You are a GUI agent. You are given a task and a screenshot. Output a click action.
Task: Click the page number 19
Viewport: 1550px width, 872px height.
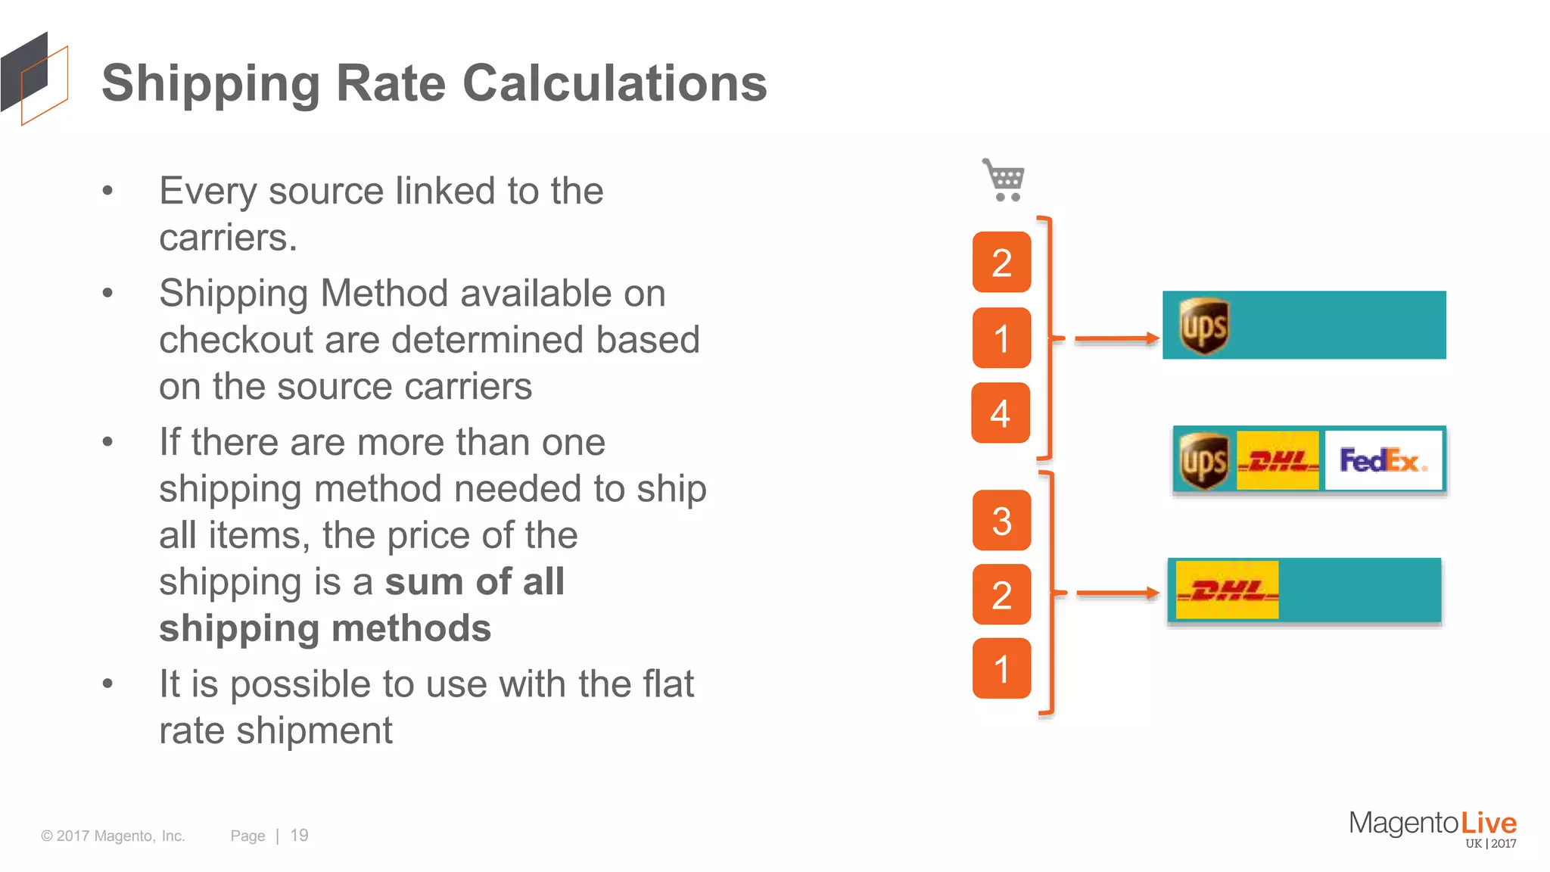[299, 835]
